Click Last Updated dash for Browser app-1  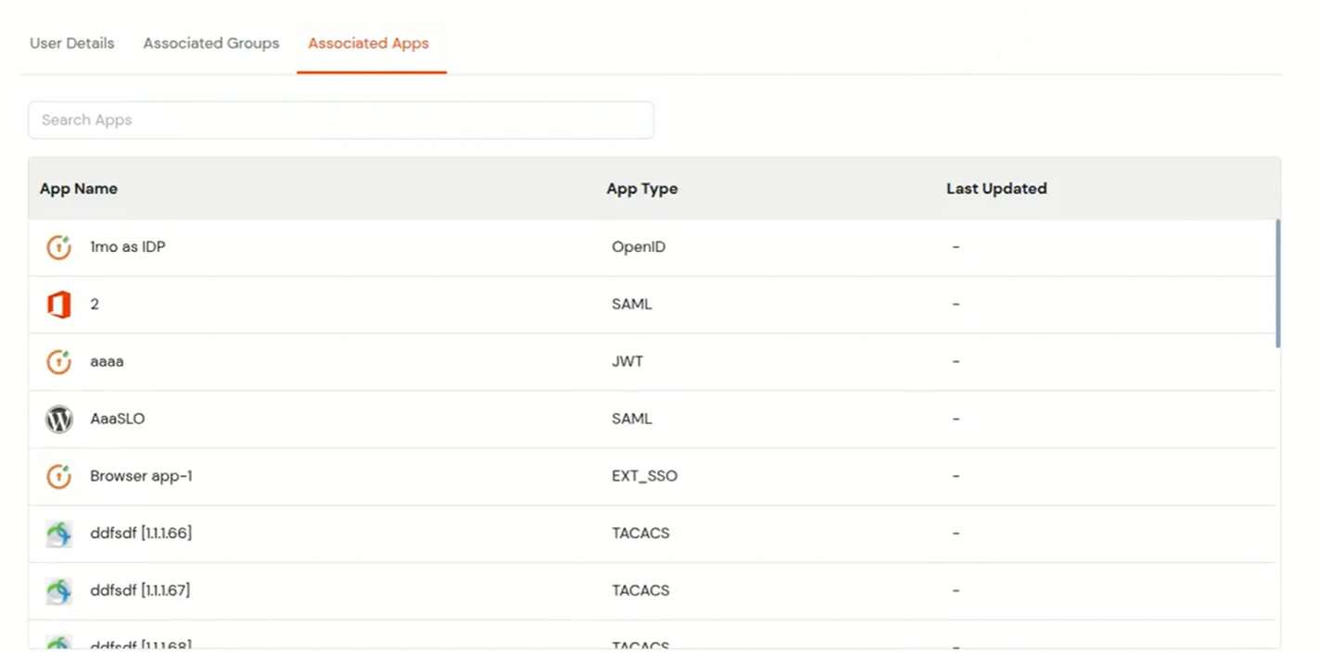click(956, 477)
